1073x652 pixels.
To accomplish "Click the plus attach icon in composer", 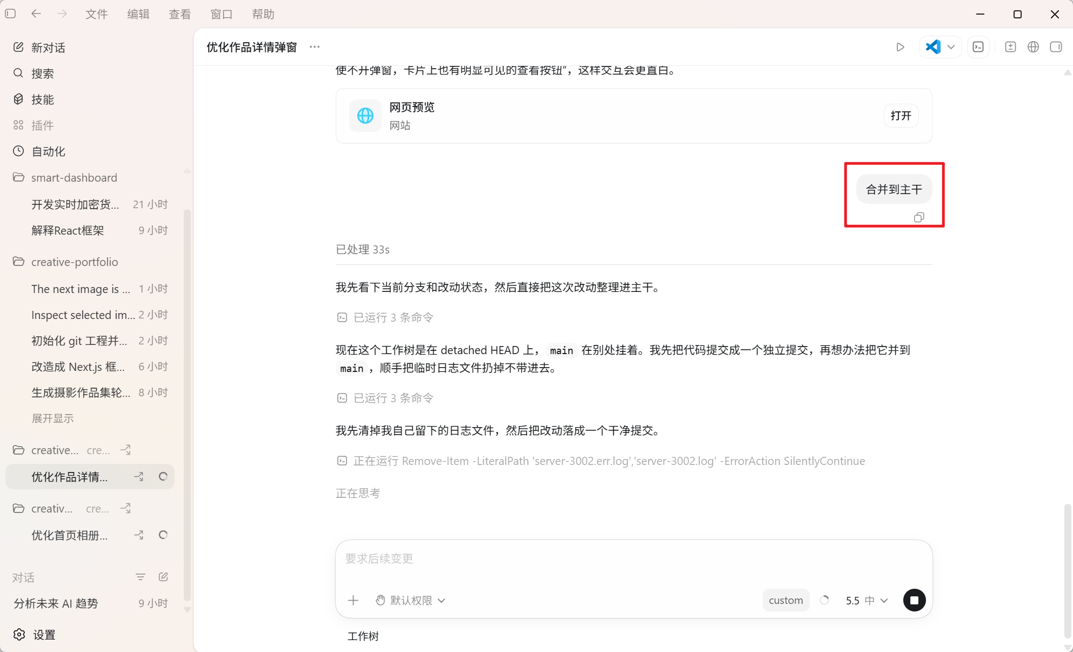I will pyautogui.click(x=353, y=601).
